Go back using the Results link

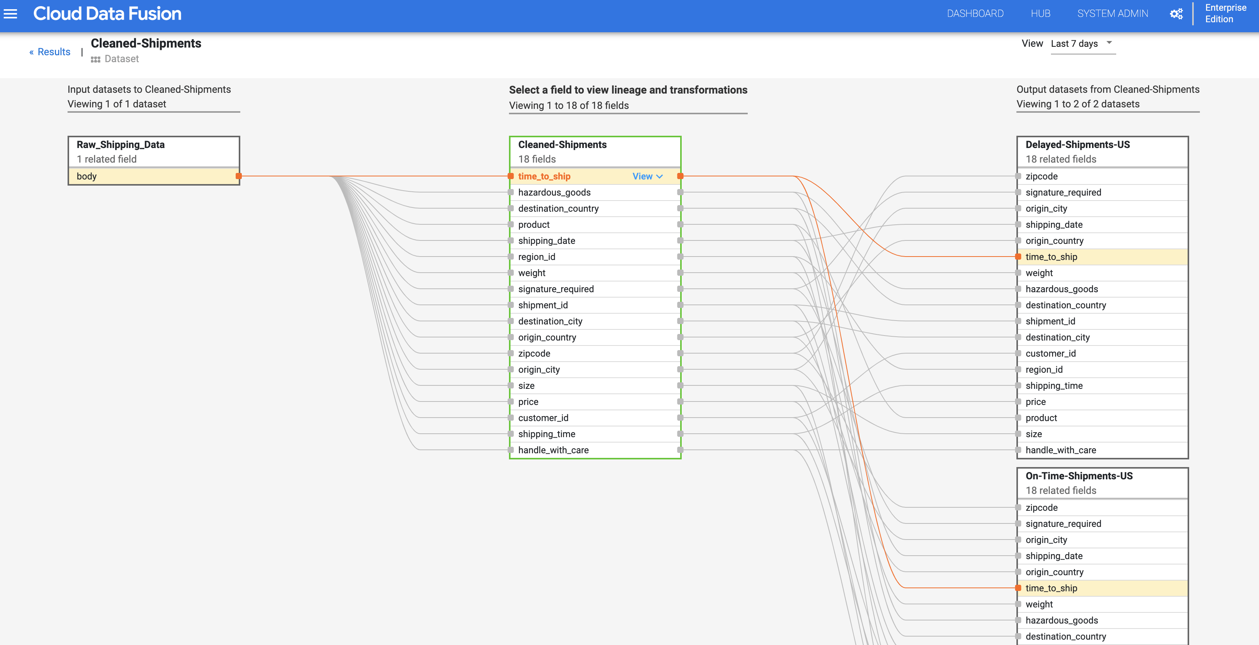[x=50, y=52]
